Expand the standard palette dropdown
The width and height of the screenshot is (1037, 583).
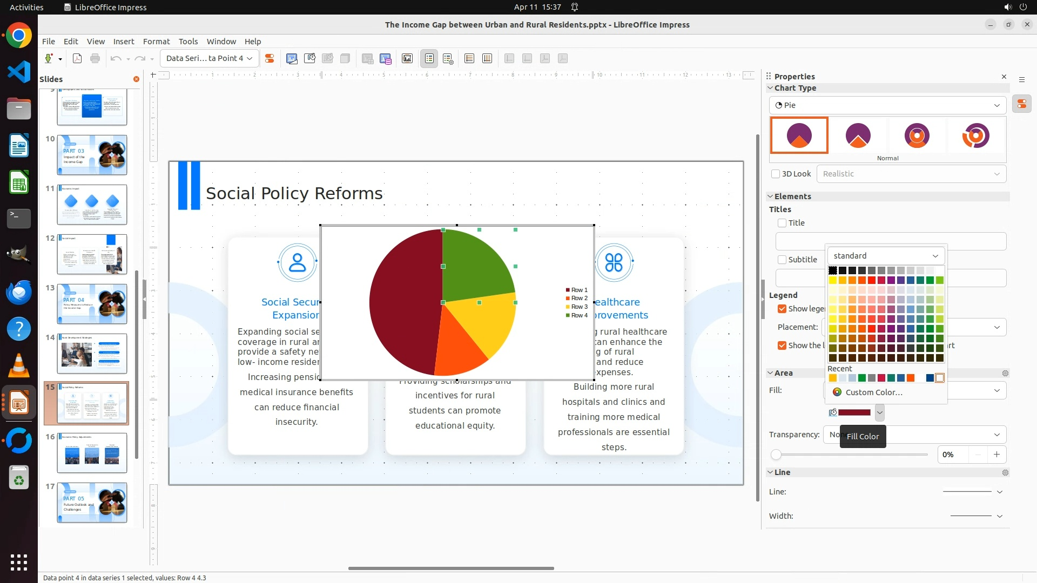tap(886, 256)
